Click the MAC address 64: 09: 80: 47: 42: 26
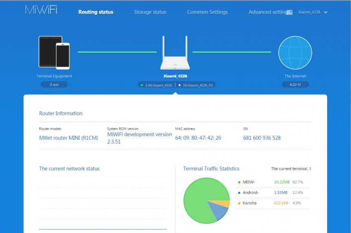Image resolution: width=351 pixels, height=233 pixels. pyautogui.click(x=198, y=138)
